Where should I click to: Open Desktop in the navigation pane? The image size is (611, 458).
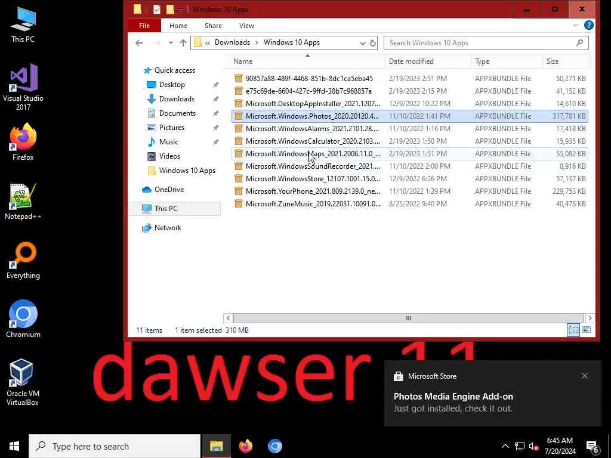(x=172, y=85)
